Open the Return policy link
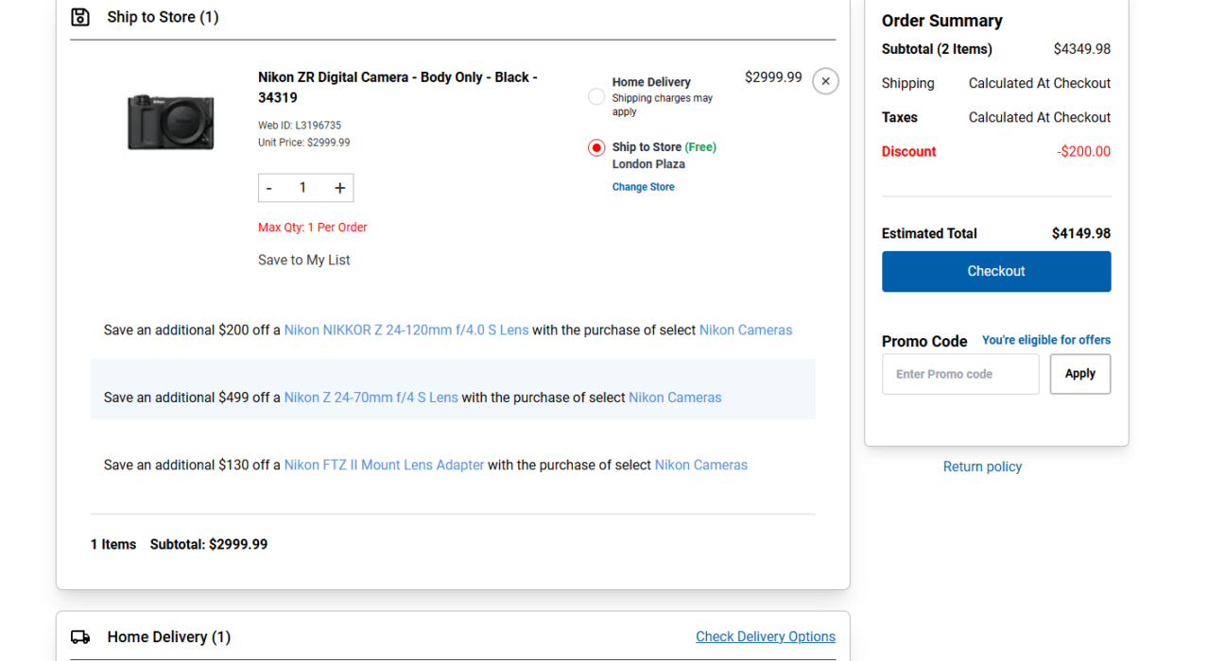Viewport: 1225px width, 661px height. pyautogui.click(x=982, y=466)
